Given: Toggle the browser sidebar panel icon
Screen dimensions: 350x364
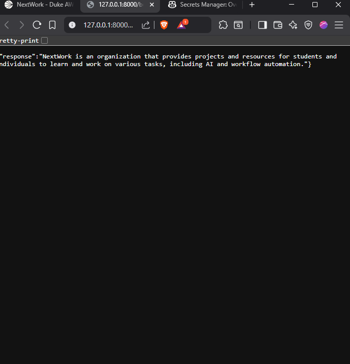Looking at the screenshot, I should [x=262, y=25].
